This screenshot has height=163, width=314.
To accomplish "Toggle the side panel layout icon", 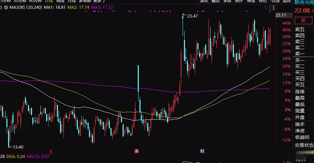I will click(x=272, y=7).
